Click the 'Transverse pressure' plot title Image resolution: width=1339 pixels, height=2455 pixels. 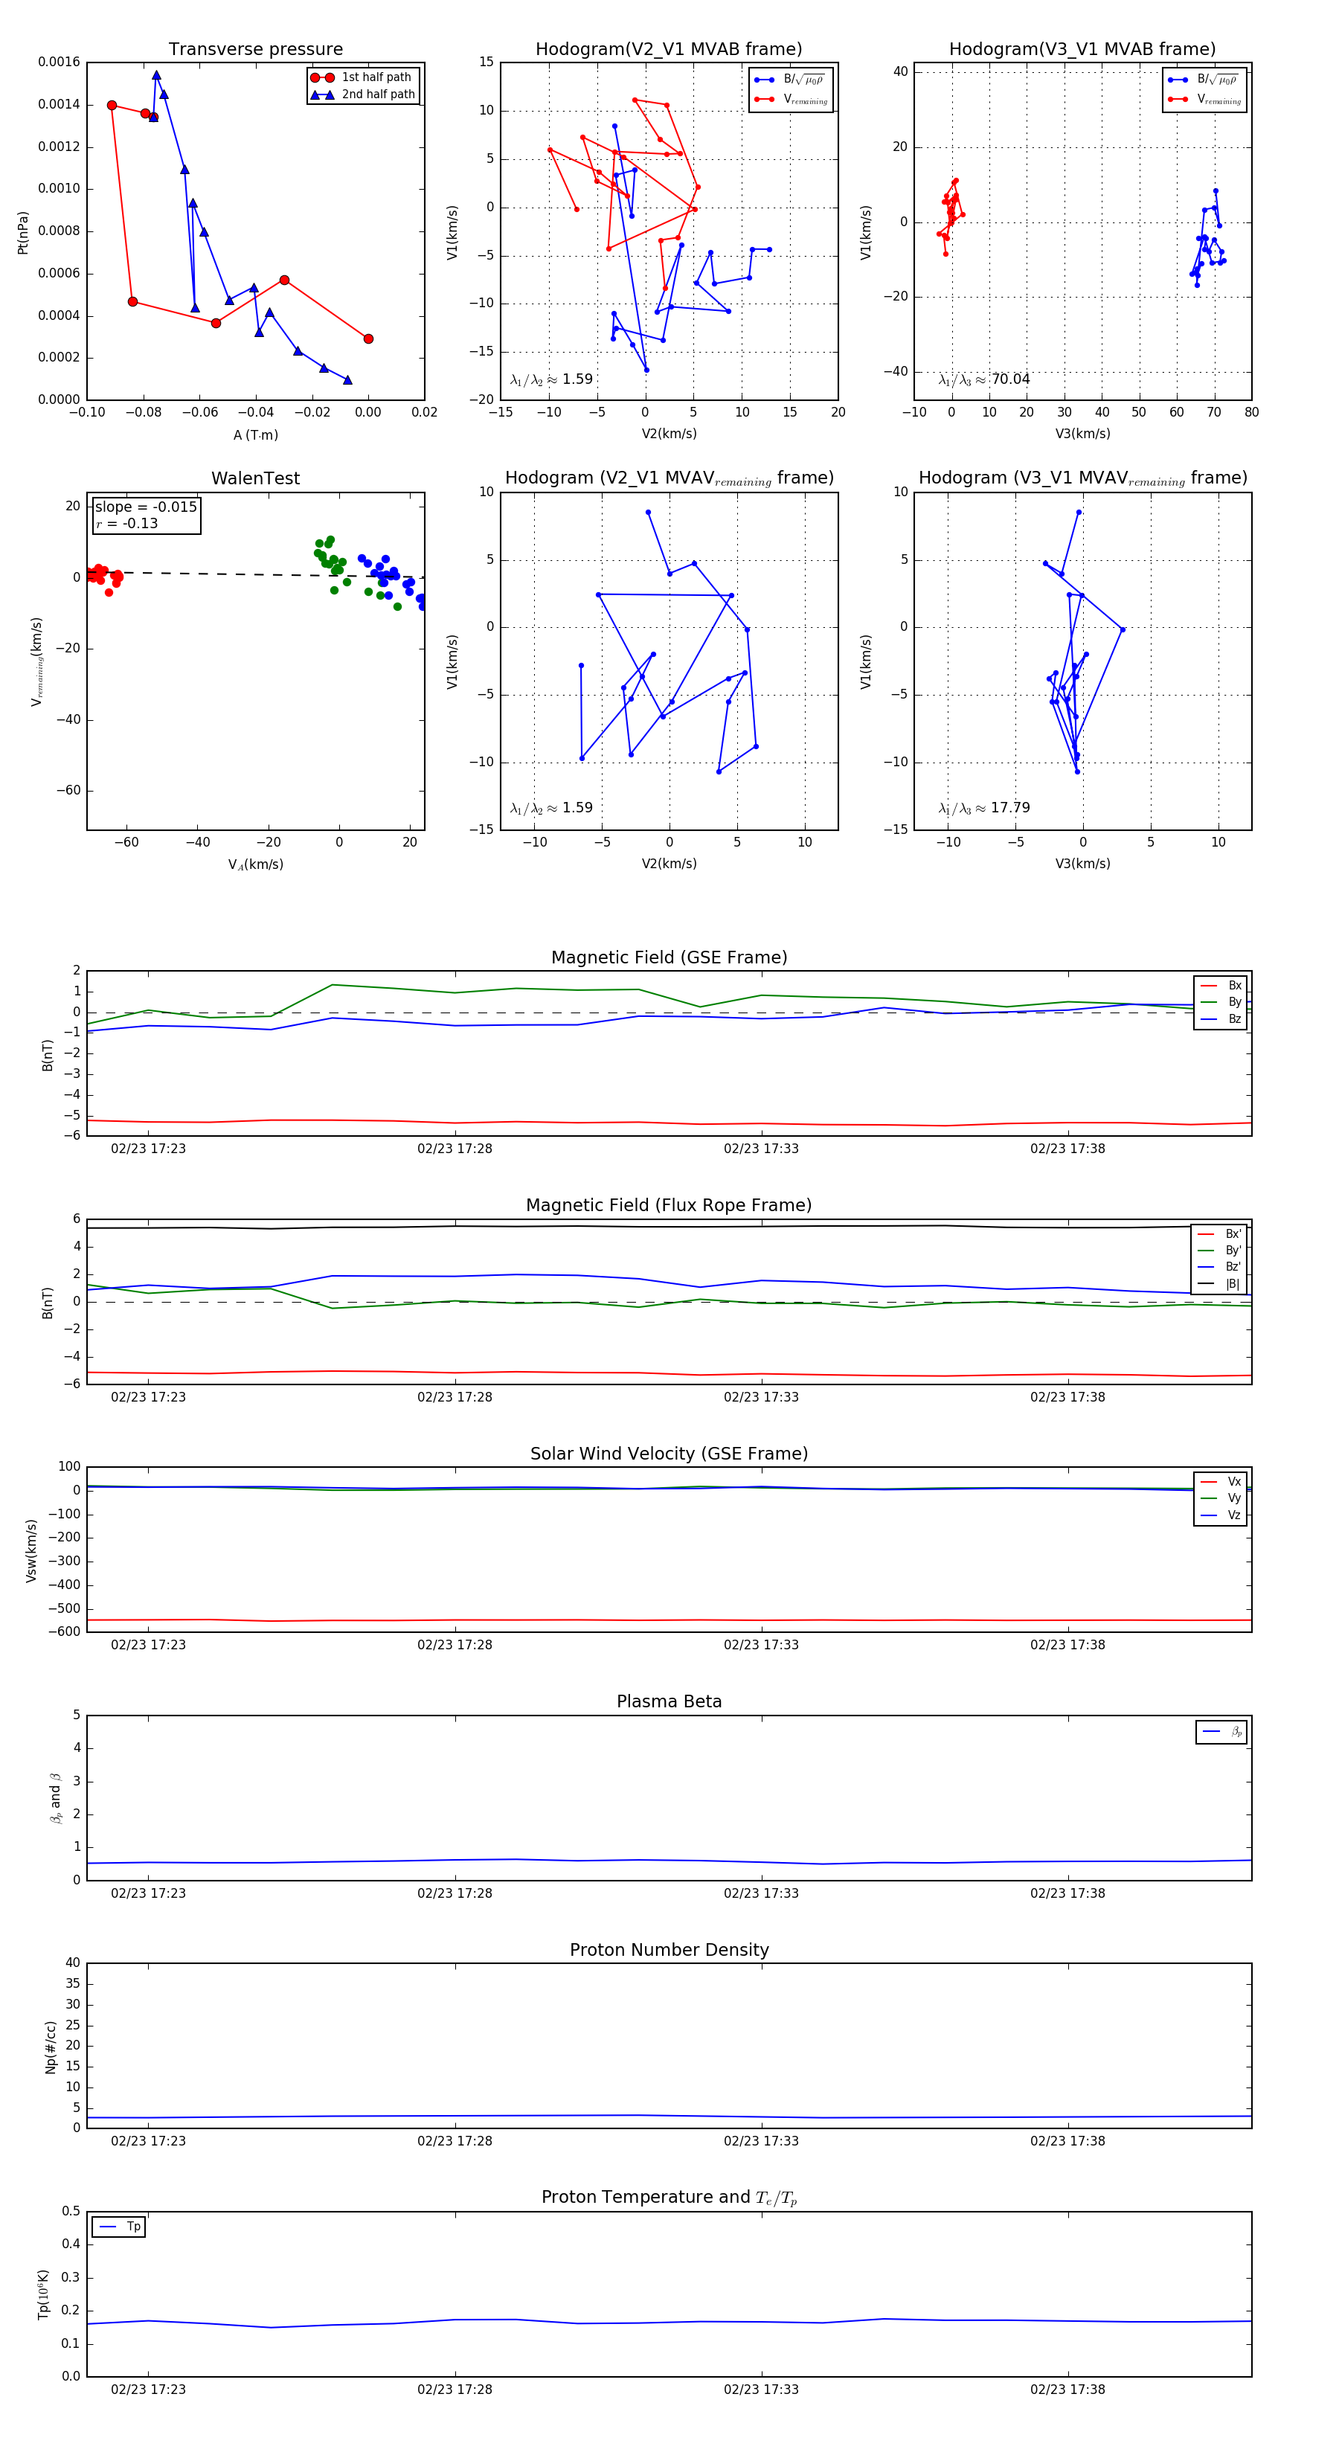255,50
